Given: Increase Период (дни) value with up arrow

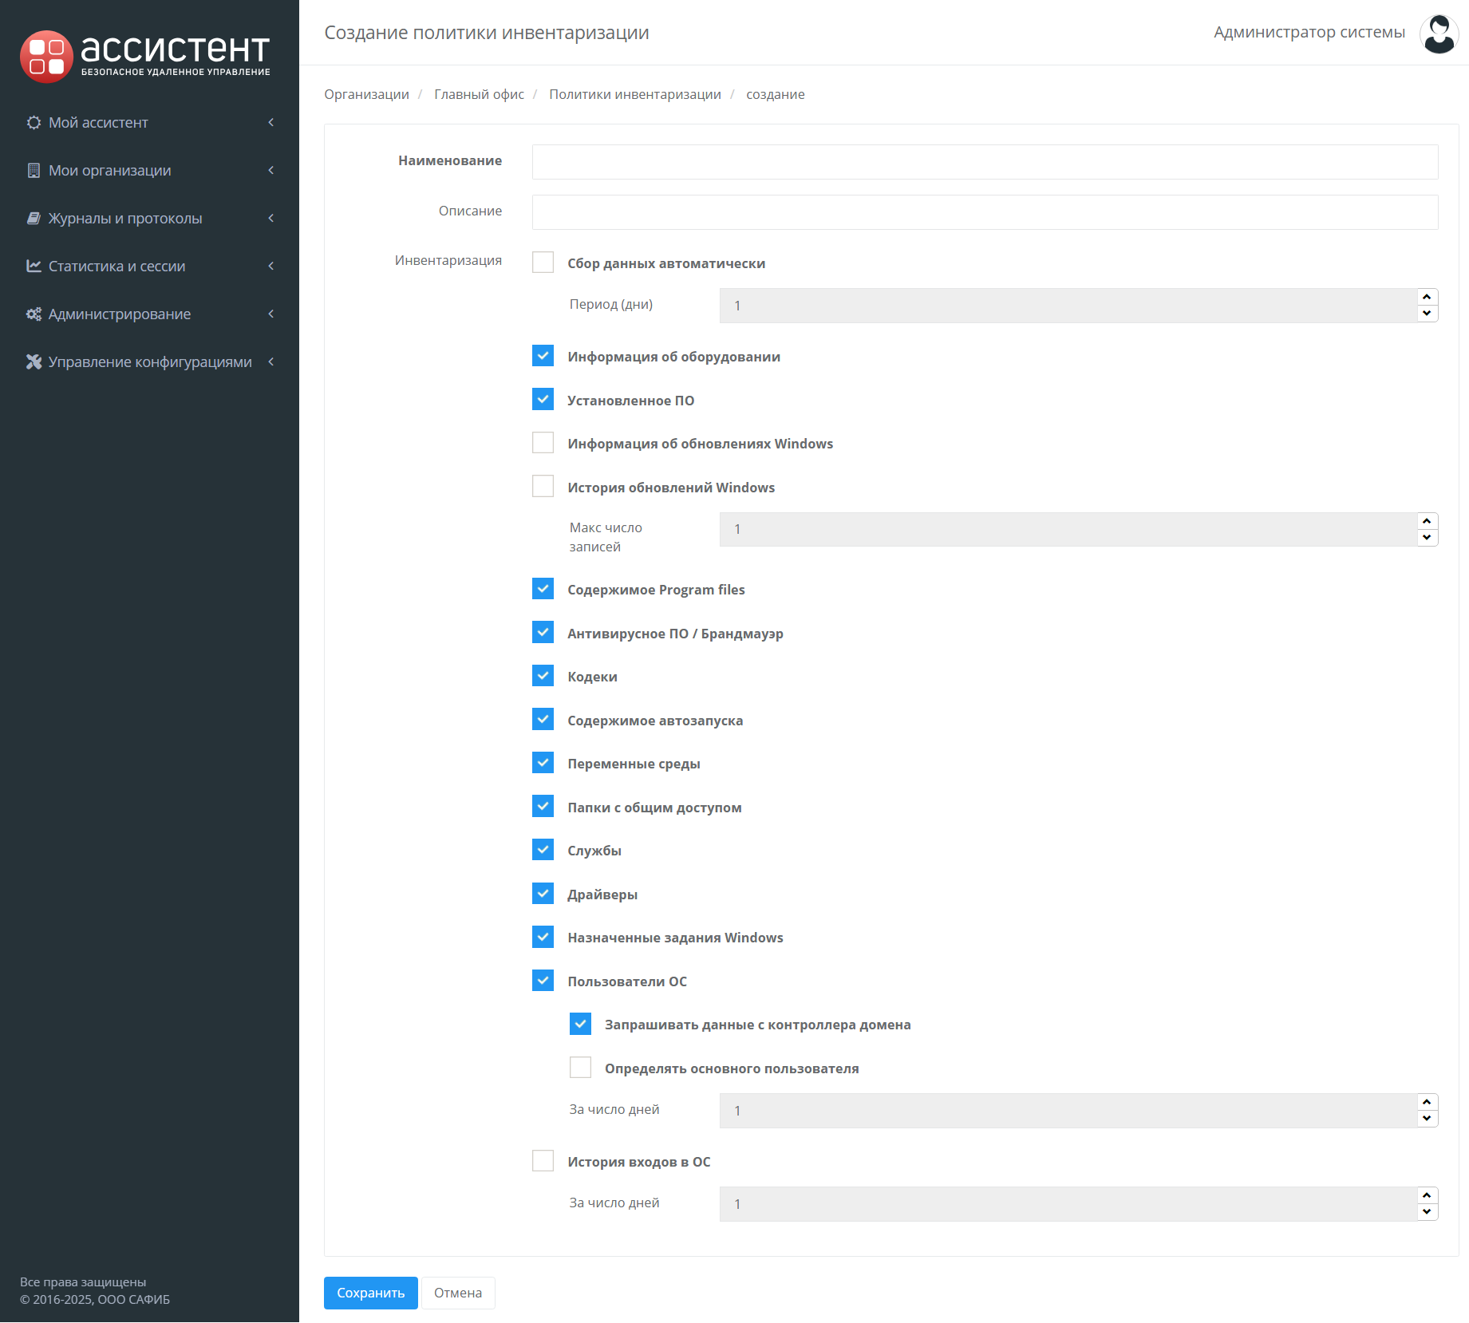Looking at the screenshot, I should [1427, 297].
